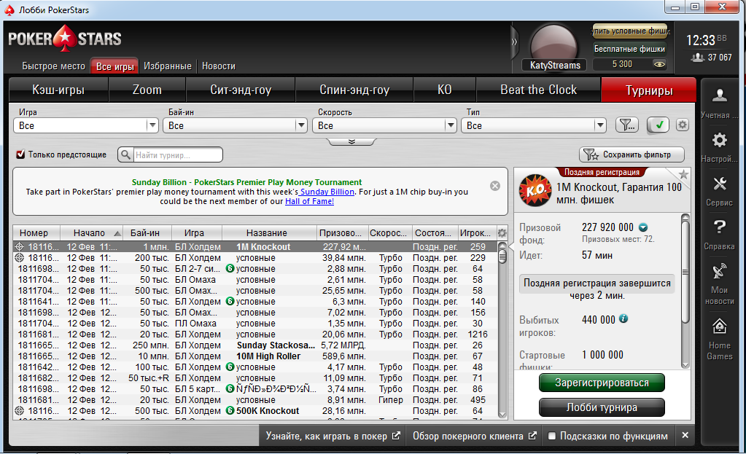Screen dimensions: 746x454
Task: Uncheck Только предстоящие checkbox
Action: [x=20, y=154]
